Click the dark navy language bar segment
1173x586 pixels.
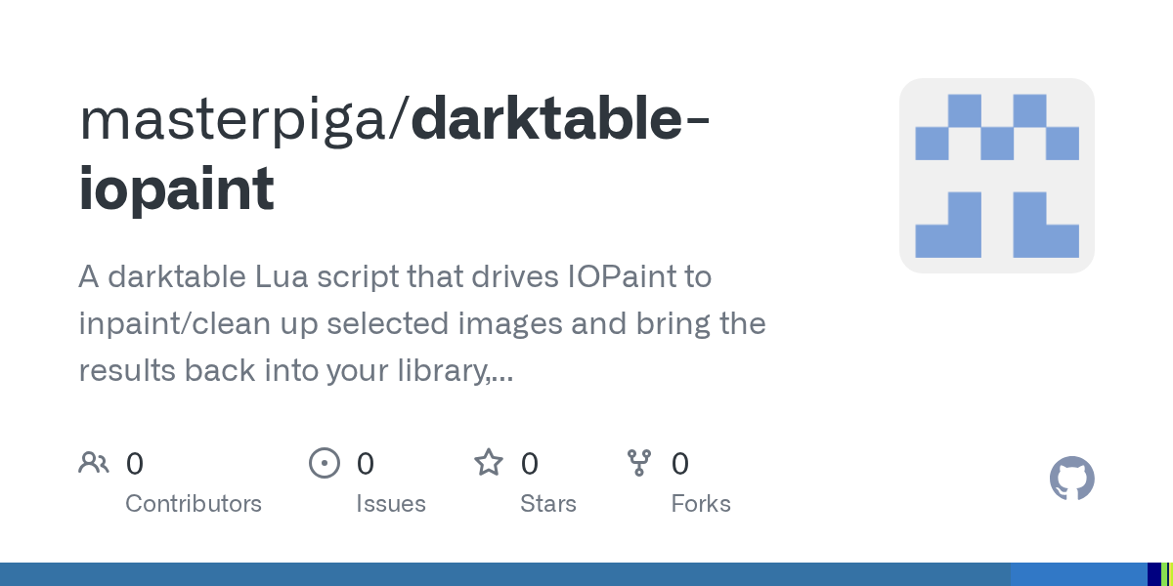[x=1153, y=574]
